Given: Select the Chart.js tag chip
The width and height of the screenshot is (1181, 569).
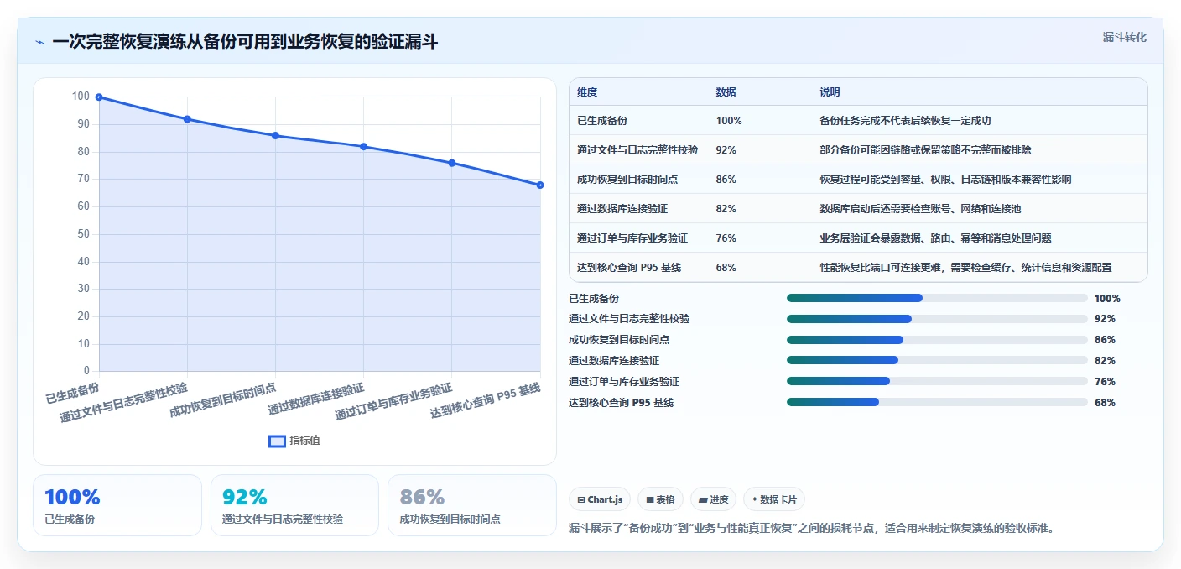Looking at the screenshot, I should click(601, 499).
